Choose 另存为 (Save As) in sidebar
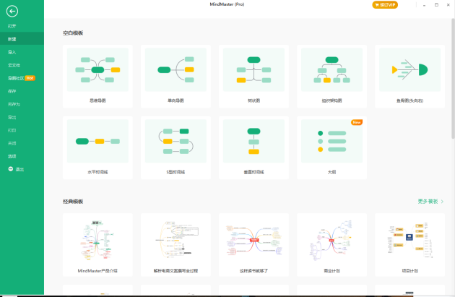The height and width of the screenshot is (297, 455). pos(22,104)
